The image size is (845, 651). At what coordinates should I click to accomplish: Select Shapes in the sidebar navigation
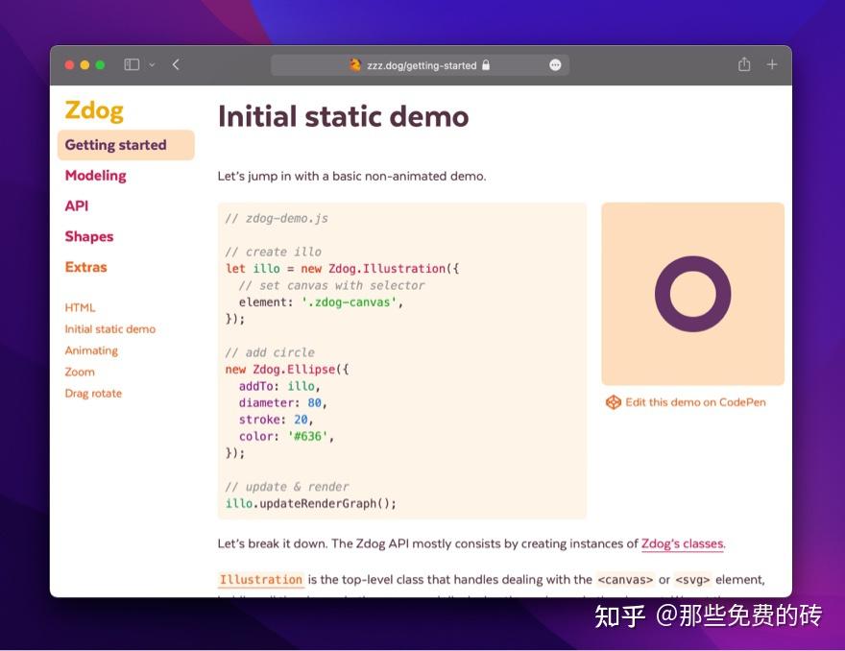click(x=89, y=236)
